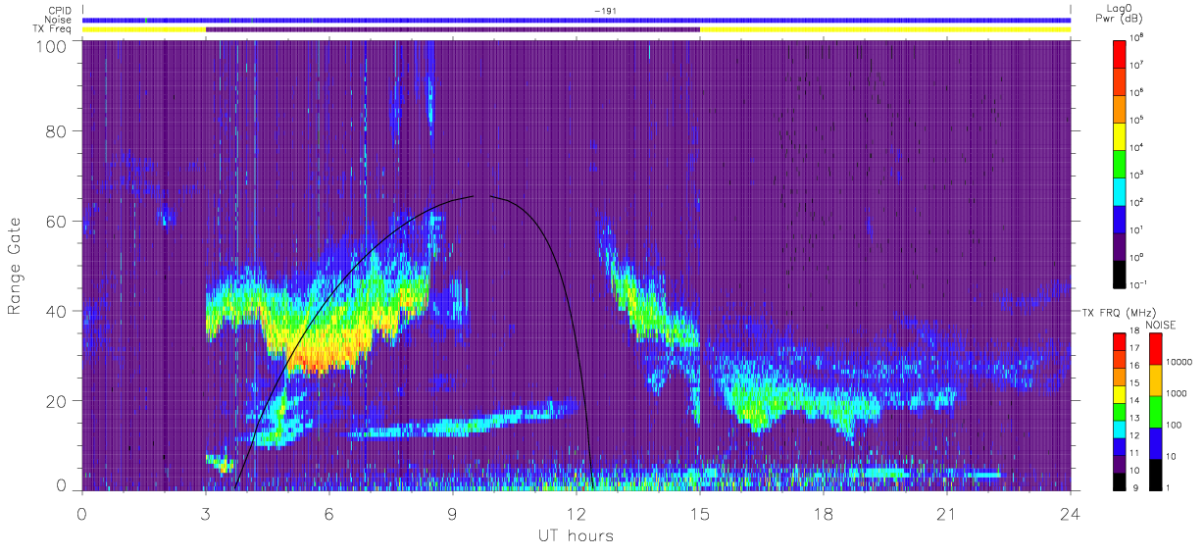Pick the blue band of NOISE colorbar
This screenshot has width=1204, height=556.
point(1154,442)
